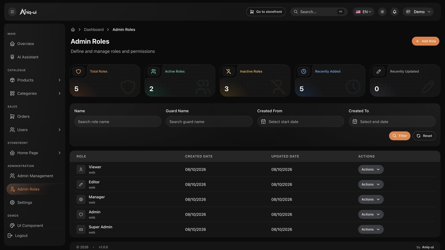Open the EN language dropdown
The height and width of the screenshot is (250, 445).
364,12
